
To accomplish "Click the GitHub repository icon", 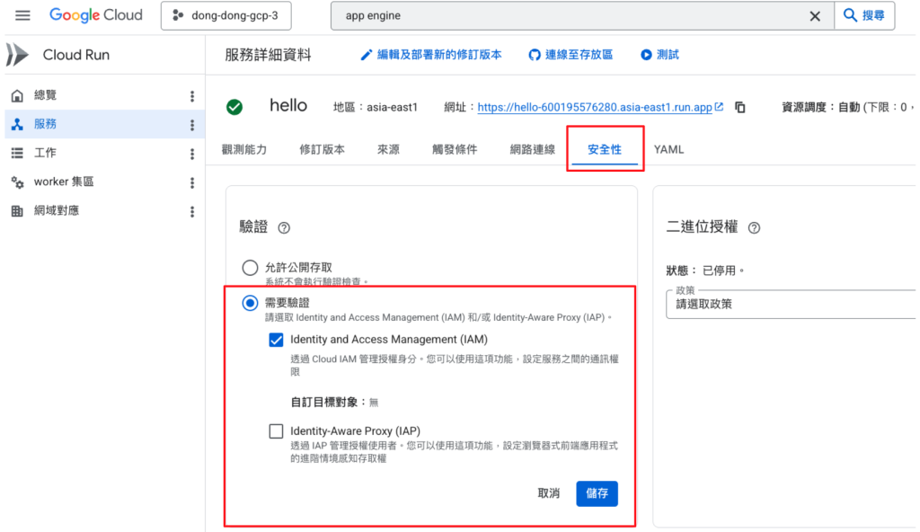I will coord(535,55).
